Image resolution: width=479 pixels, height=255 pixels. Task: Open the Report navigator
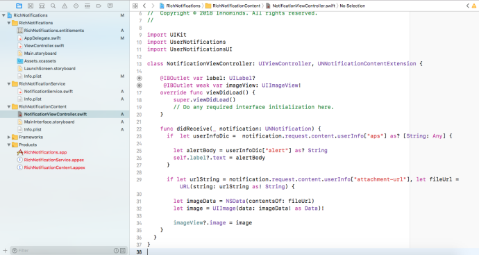coord(110,6)
